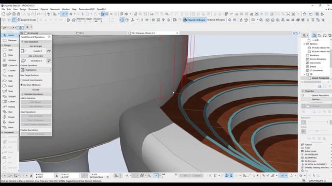Choose the Wall tool
The width and height of the screenshot is (332, 186).
pos(9,50)
